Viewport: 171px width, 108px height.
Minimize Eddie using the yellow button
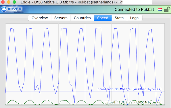[x=9, y=2]
